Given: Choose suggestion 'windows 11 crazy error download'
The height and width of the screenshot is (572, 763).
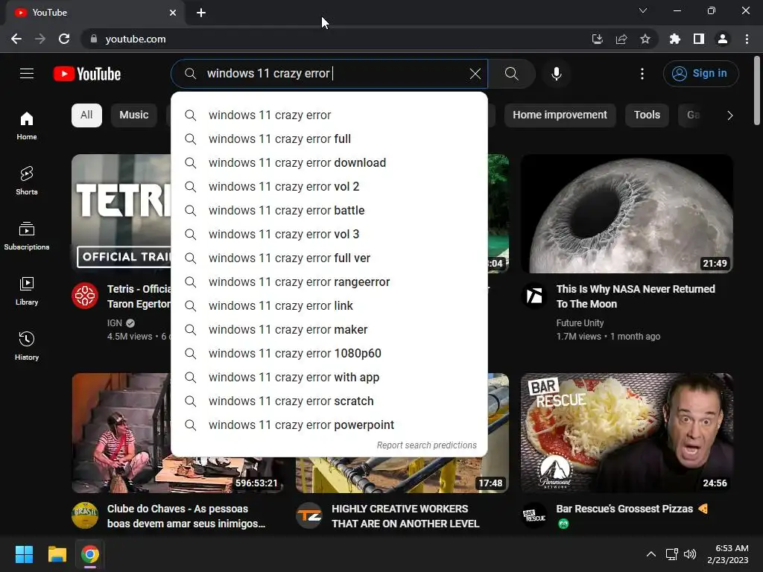Looking at the screenshot, I should [329, 163].
